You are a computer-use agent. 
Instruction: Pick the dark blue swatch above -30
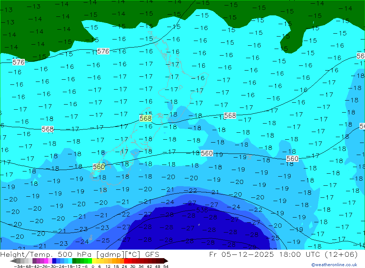54,261
